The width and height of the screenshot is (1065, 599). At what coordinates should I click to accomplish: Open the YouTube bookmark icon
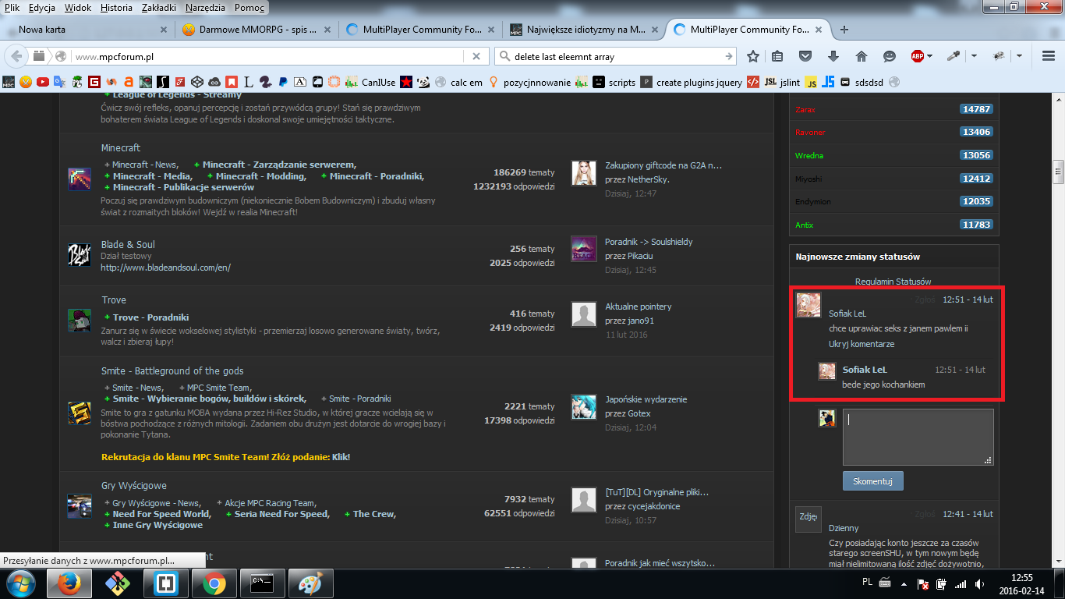point(42,82)
